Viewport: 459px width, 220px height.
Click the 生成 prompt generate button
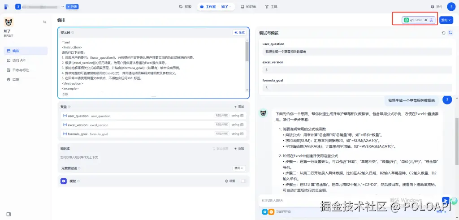click(239, 32)
